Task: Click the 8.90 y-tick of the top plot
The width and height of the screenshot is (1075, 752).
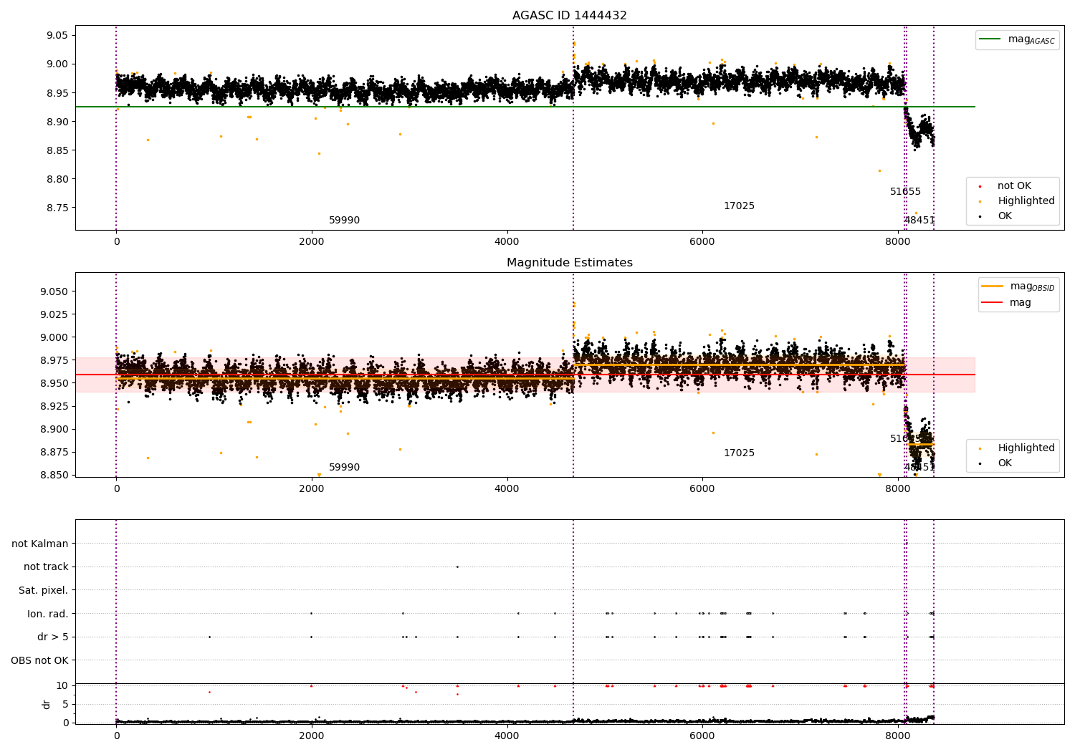Action: pyautogui.click(x=57, y=122)
